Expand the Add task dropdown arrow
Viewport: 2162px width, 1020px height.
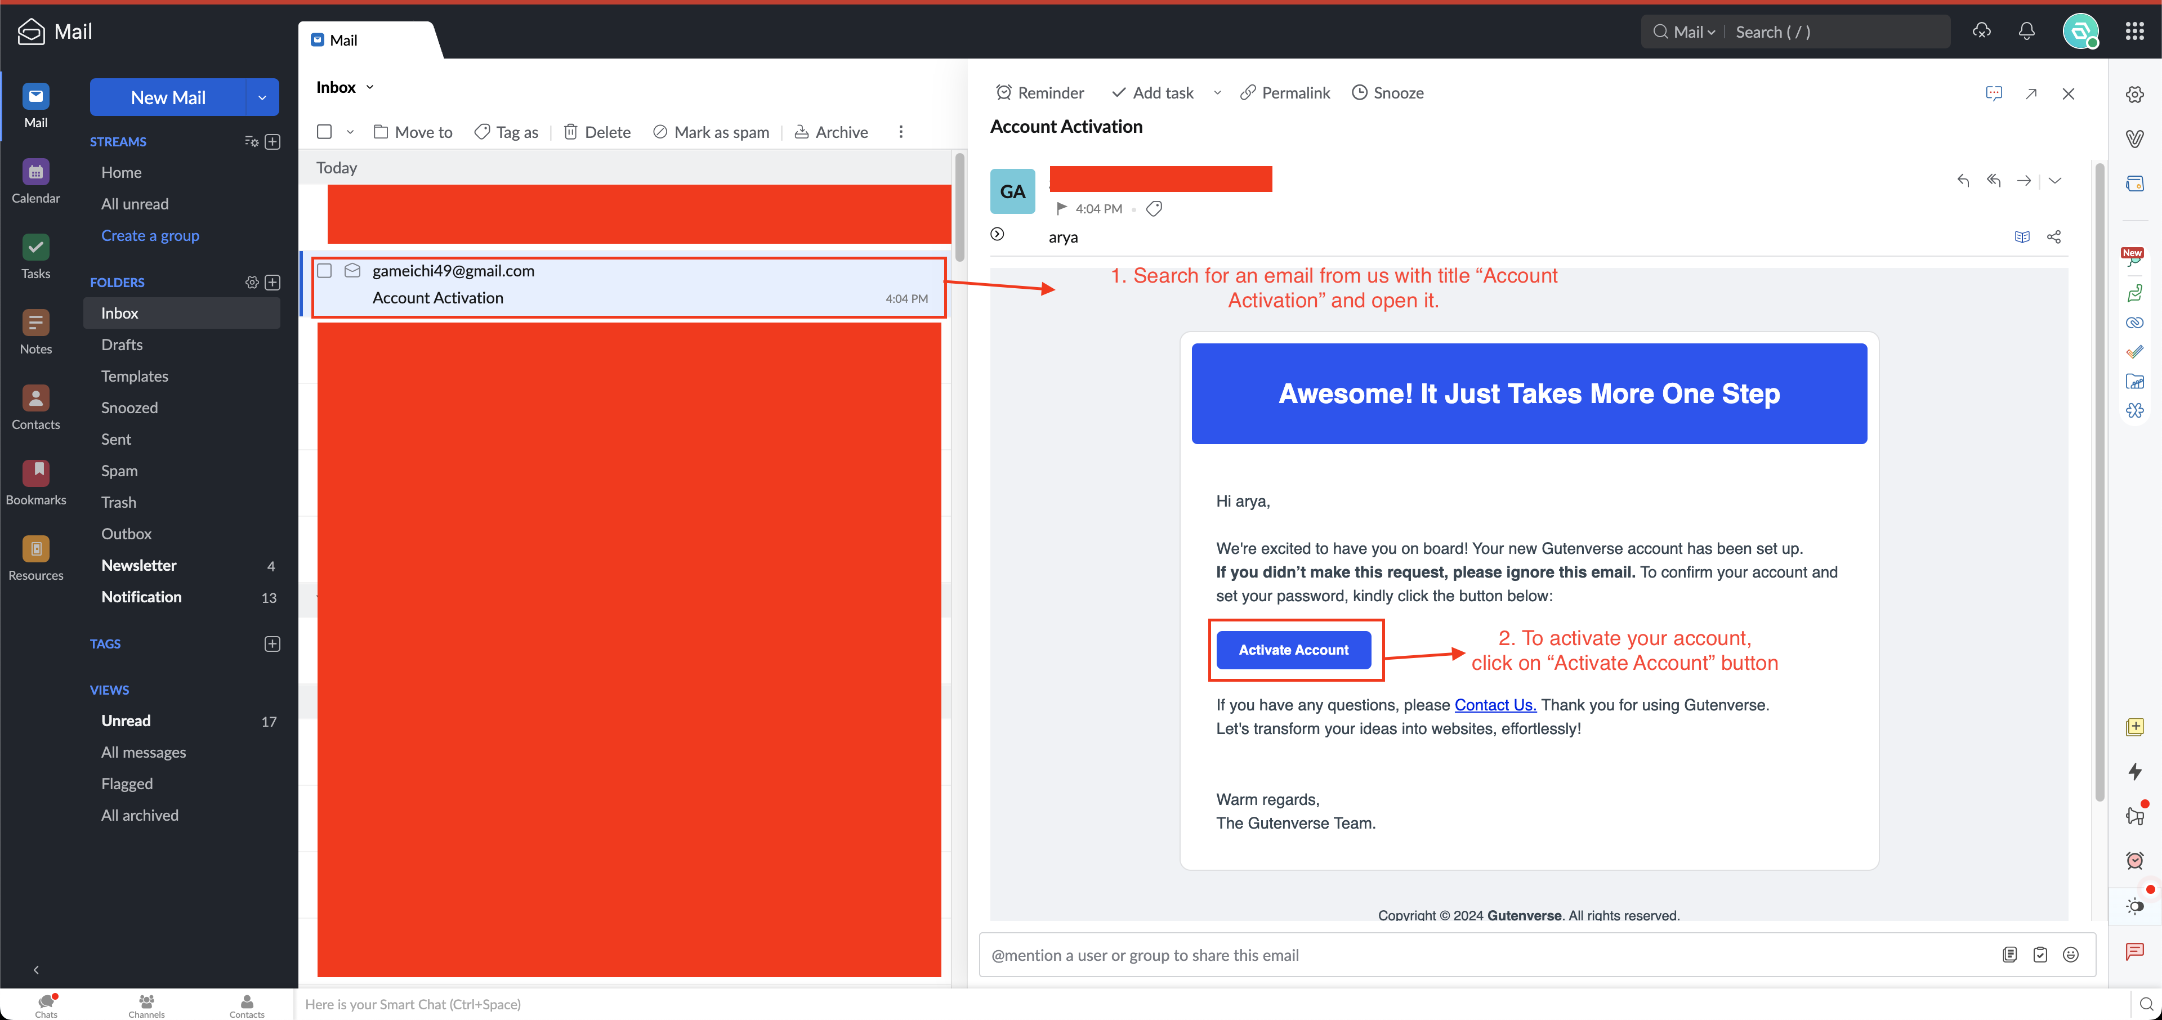1217,93
